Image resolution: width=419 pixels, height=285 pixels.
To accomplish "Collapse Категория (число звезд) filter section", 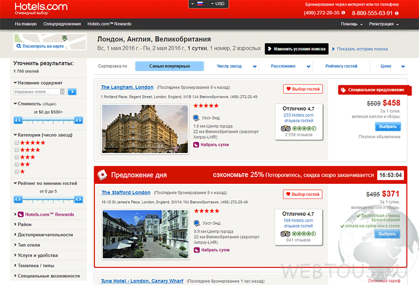I will click(43, 135).
